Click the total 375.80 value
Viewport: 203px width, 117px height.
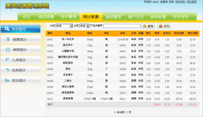pyautogui.click(x=179, y=105)
